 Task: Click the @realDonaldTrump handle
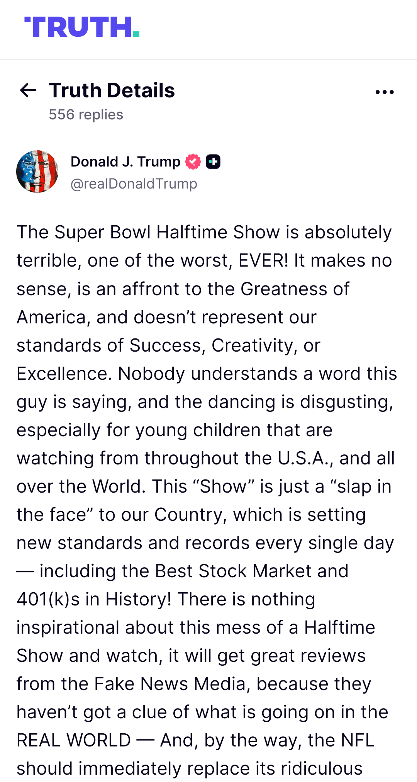(x=134, y=184)
